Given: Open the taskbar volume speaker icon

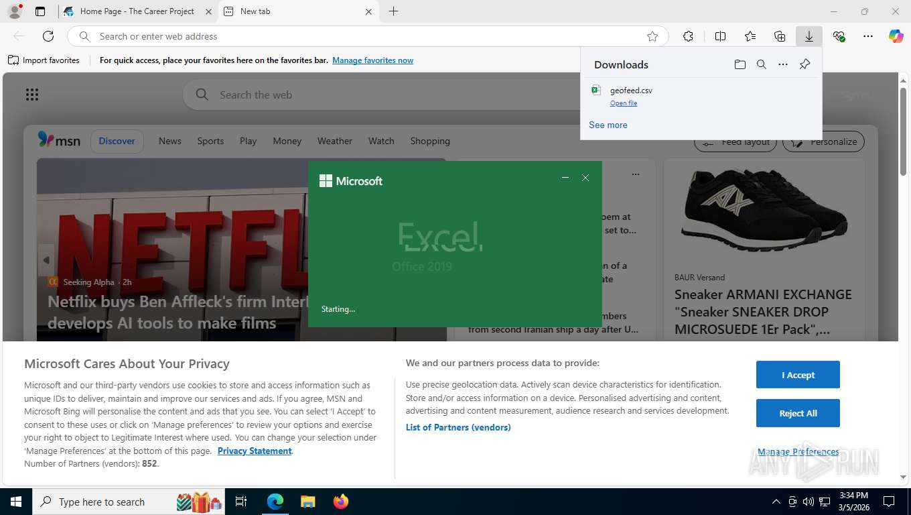Looking at the screenshot, I should 808,502.
